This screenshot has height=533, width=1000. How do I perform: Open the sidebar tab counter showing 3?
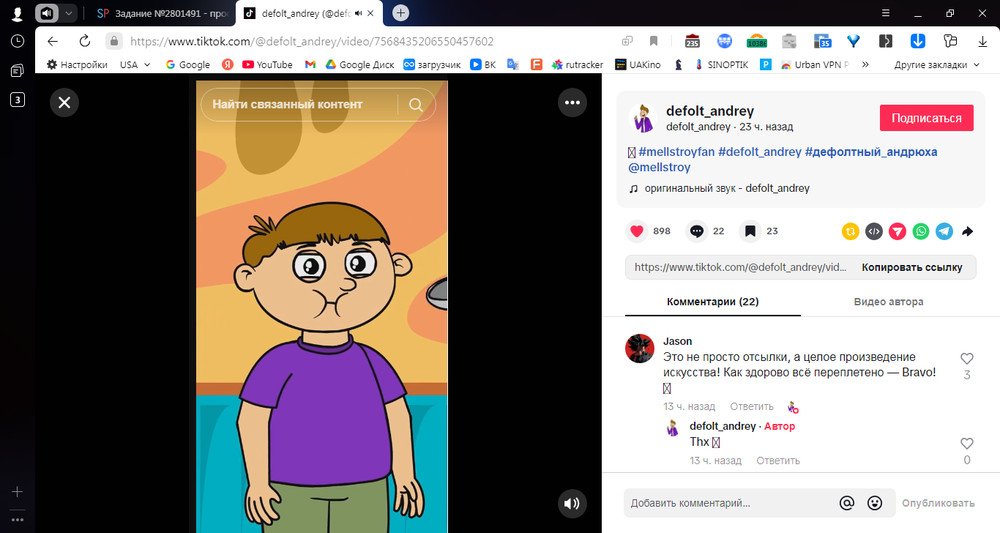click(x=18, y=100)
